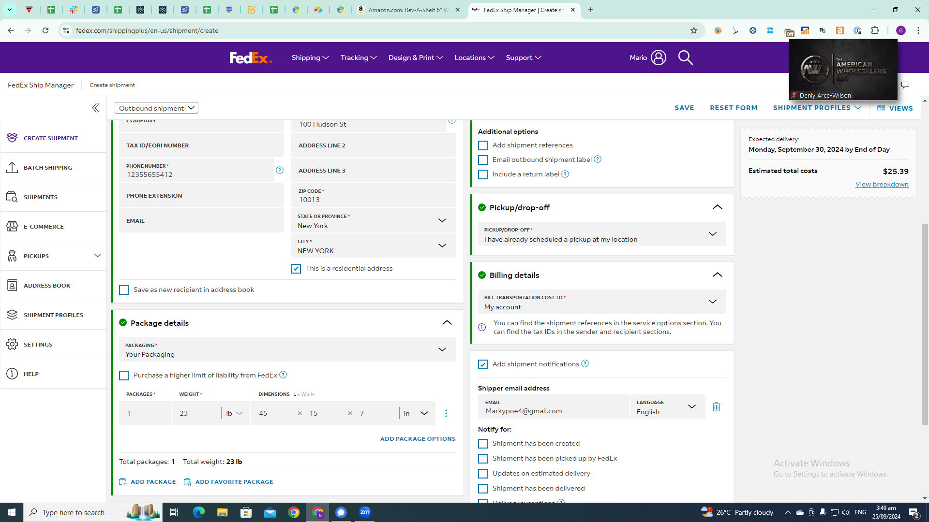Click the package Weight field
The width and height of the screenshot is (929, 522).
coord(196,413)
